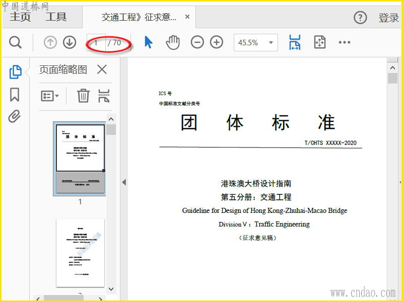Click 第五分册：交通工程 subtitle
403x302 pixels.
click(256, 197)
